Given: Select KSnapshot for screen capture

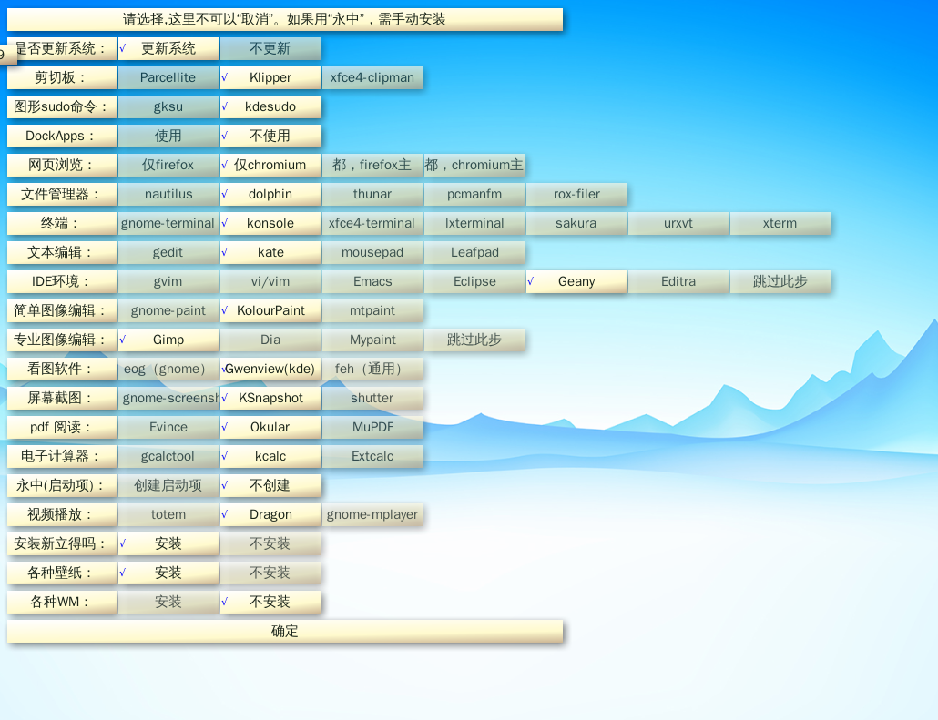Looking at the screenshot, I should pos(270,399).
